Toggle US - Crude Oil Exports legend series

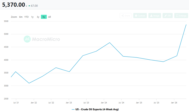pos(95,109)
